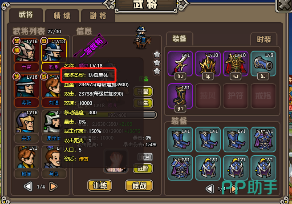Select the LV1 purple sword weapon icon

click(180, 64)
